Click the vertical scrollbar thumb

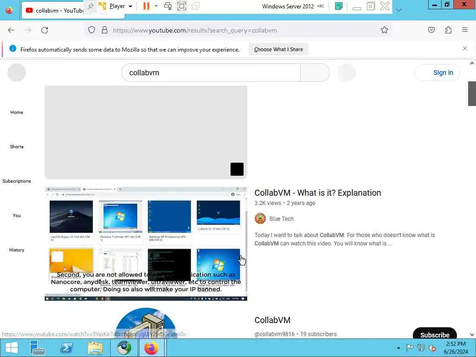[x=472, y=93]
